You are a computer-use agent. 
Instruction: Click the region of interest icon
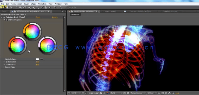124,93
